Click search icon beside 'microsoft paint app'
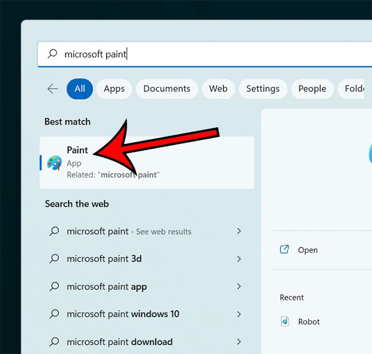 (54, 287)
